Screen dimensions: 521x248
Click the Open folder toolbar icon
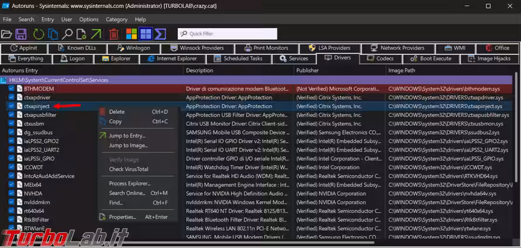(x=7, y=34)
